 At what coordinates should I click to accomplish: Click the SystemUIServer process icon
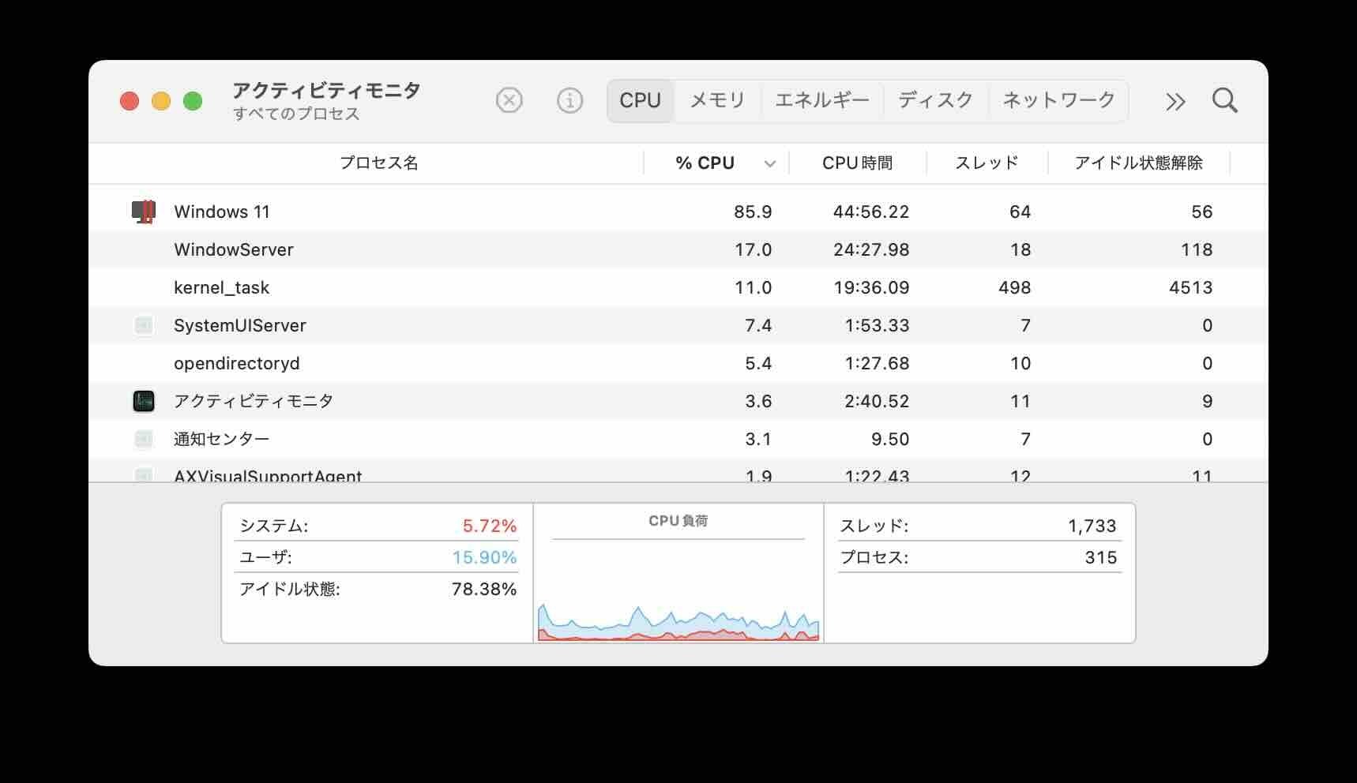[x=144, y=325]
